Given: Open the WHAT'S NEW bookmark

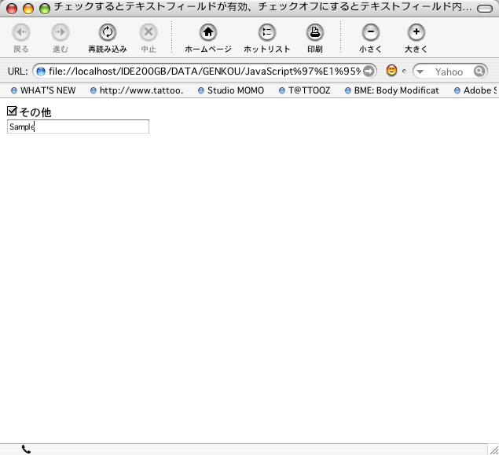Looking at the screenshot, I should tap(43, 90).
